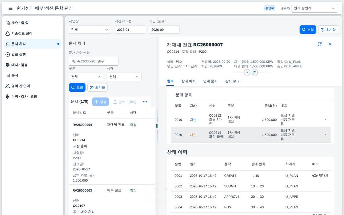Open 일괄 실행 menu item
Image resolution: width=344 pixels, height=215 pixels.
point(32,54)
